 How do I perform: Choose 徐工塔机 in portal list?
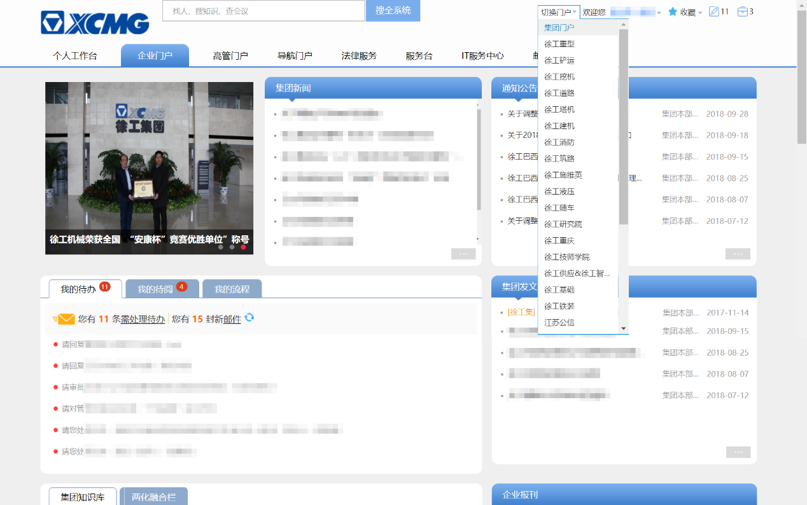coord(578,109)
